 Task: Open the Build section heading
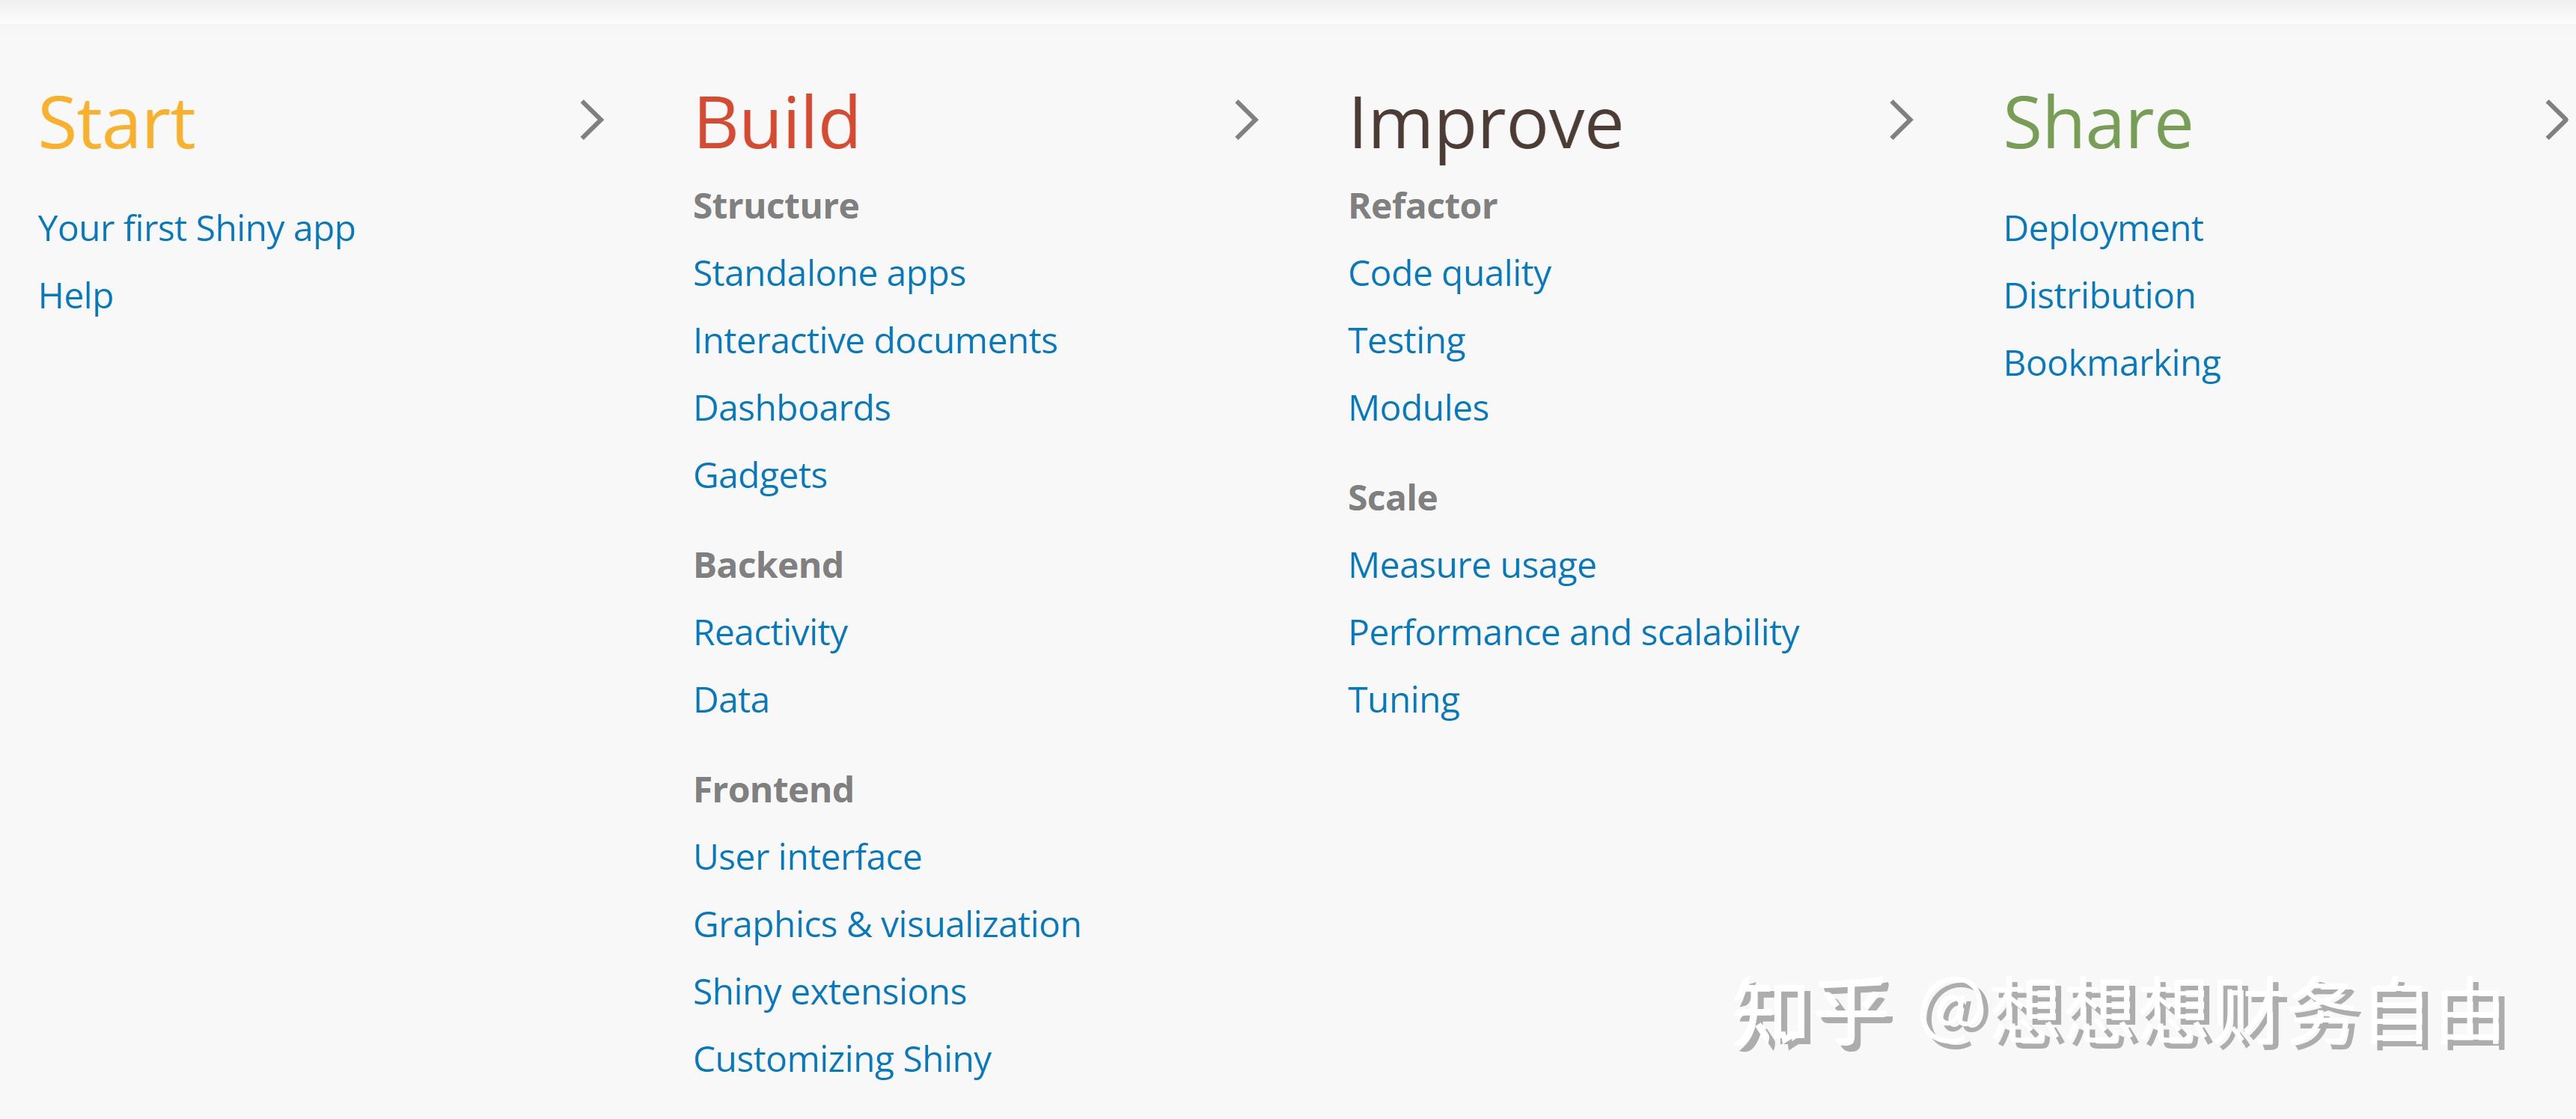[776, 124]
